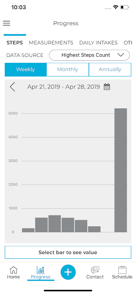Switch to Monthly view
This screenshot has height=294, width=136.
pos(68,69)
